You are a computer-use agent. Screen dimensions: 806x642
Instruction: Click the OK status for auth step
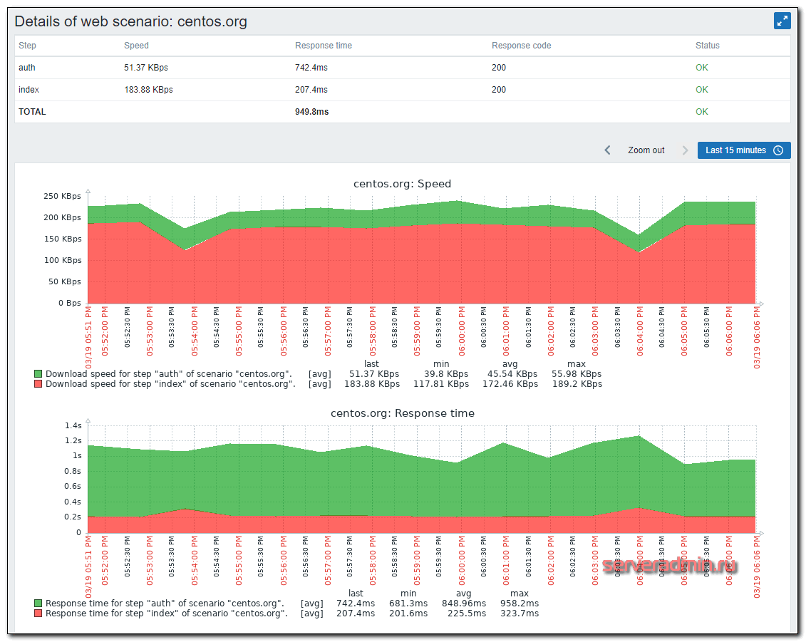pos(701,68)
